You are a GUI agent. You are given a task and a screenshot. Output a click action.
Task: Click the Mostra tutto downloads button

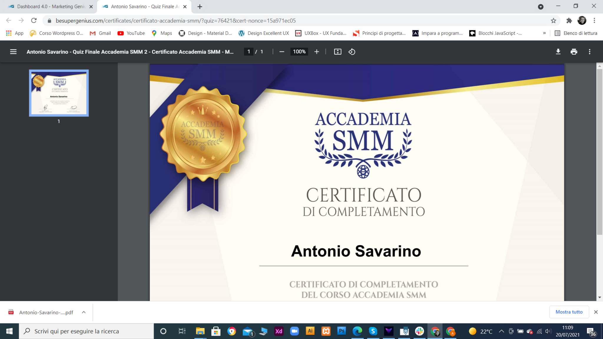coord(569,312)
